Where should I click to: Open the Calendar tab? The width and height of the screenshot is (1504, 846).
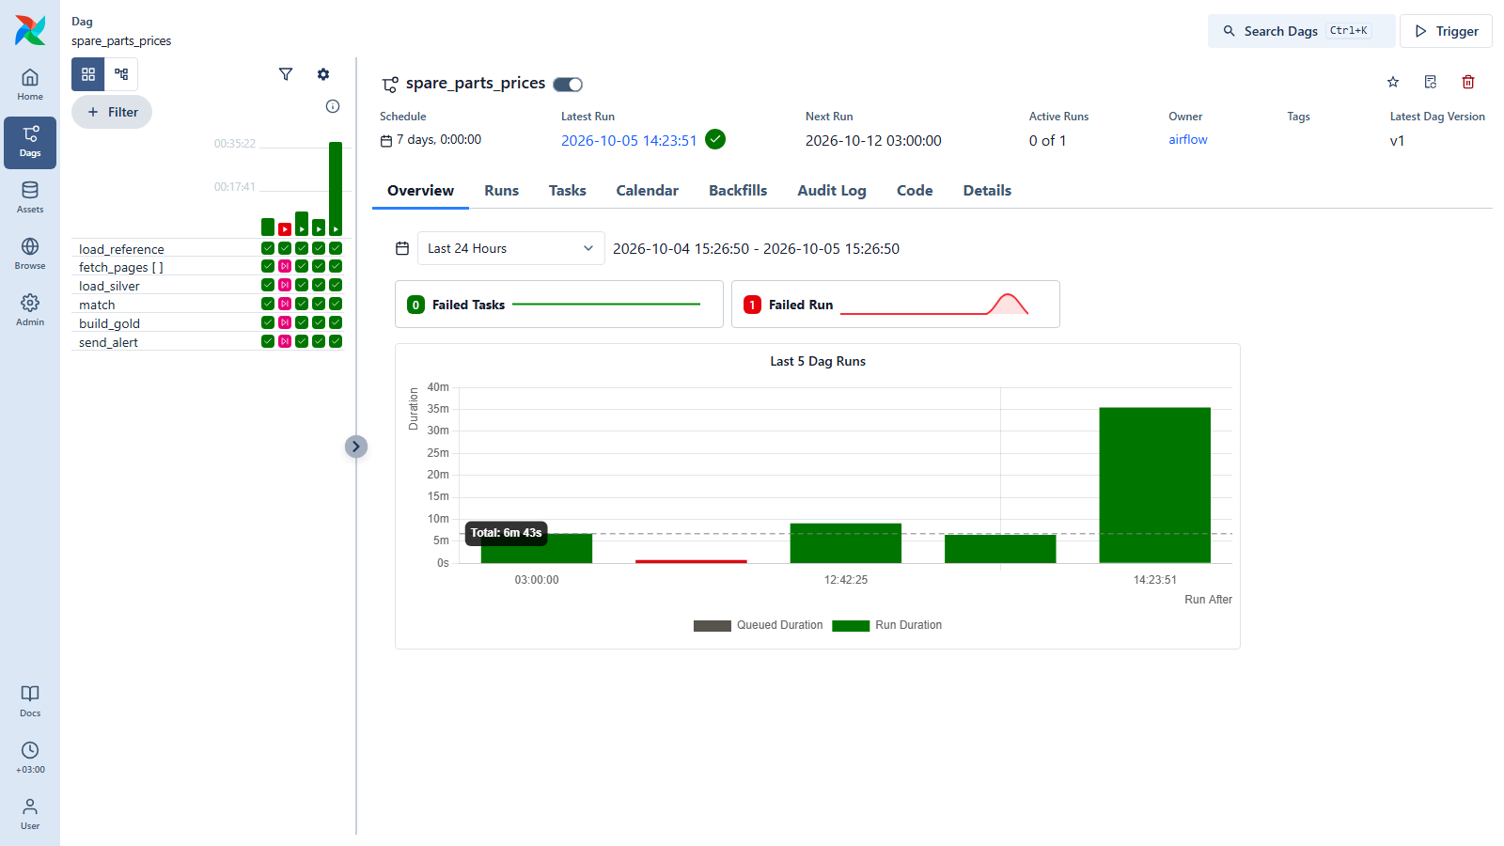click(x=648, y=190)
